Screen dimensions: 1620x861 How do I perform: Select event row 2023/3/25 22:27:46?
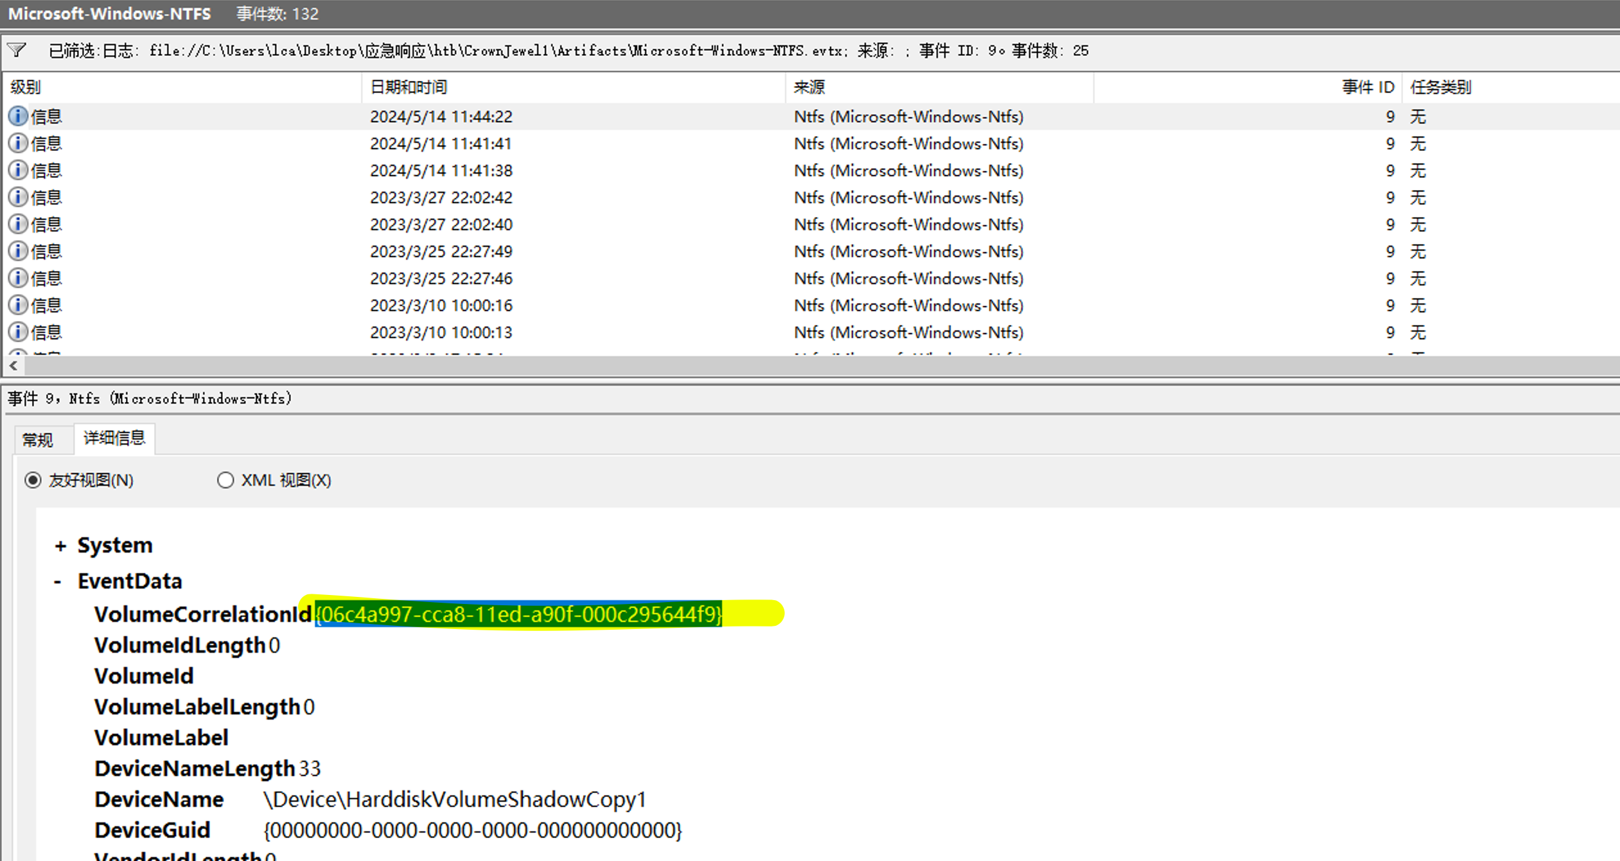click(x=441, y=278)
